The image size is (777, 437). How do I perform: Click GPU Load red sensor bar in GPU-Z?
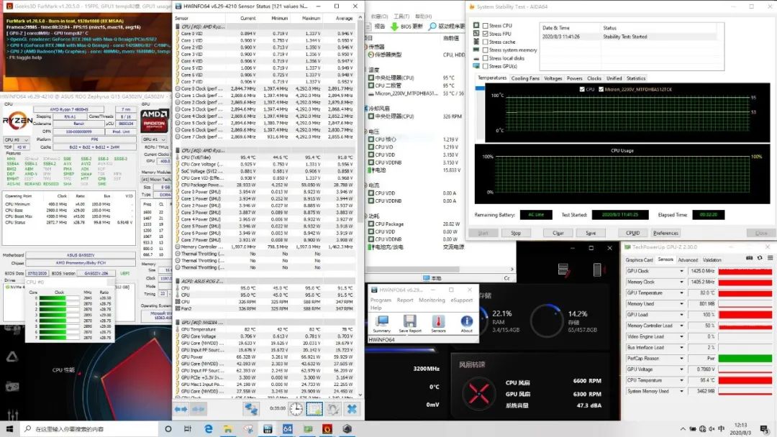click(x=745, y=315)
